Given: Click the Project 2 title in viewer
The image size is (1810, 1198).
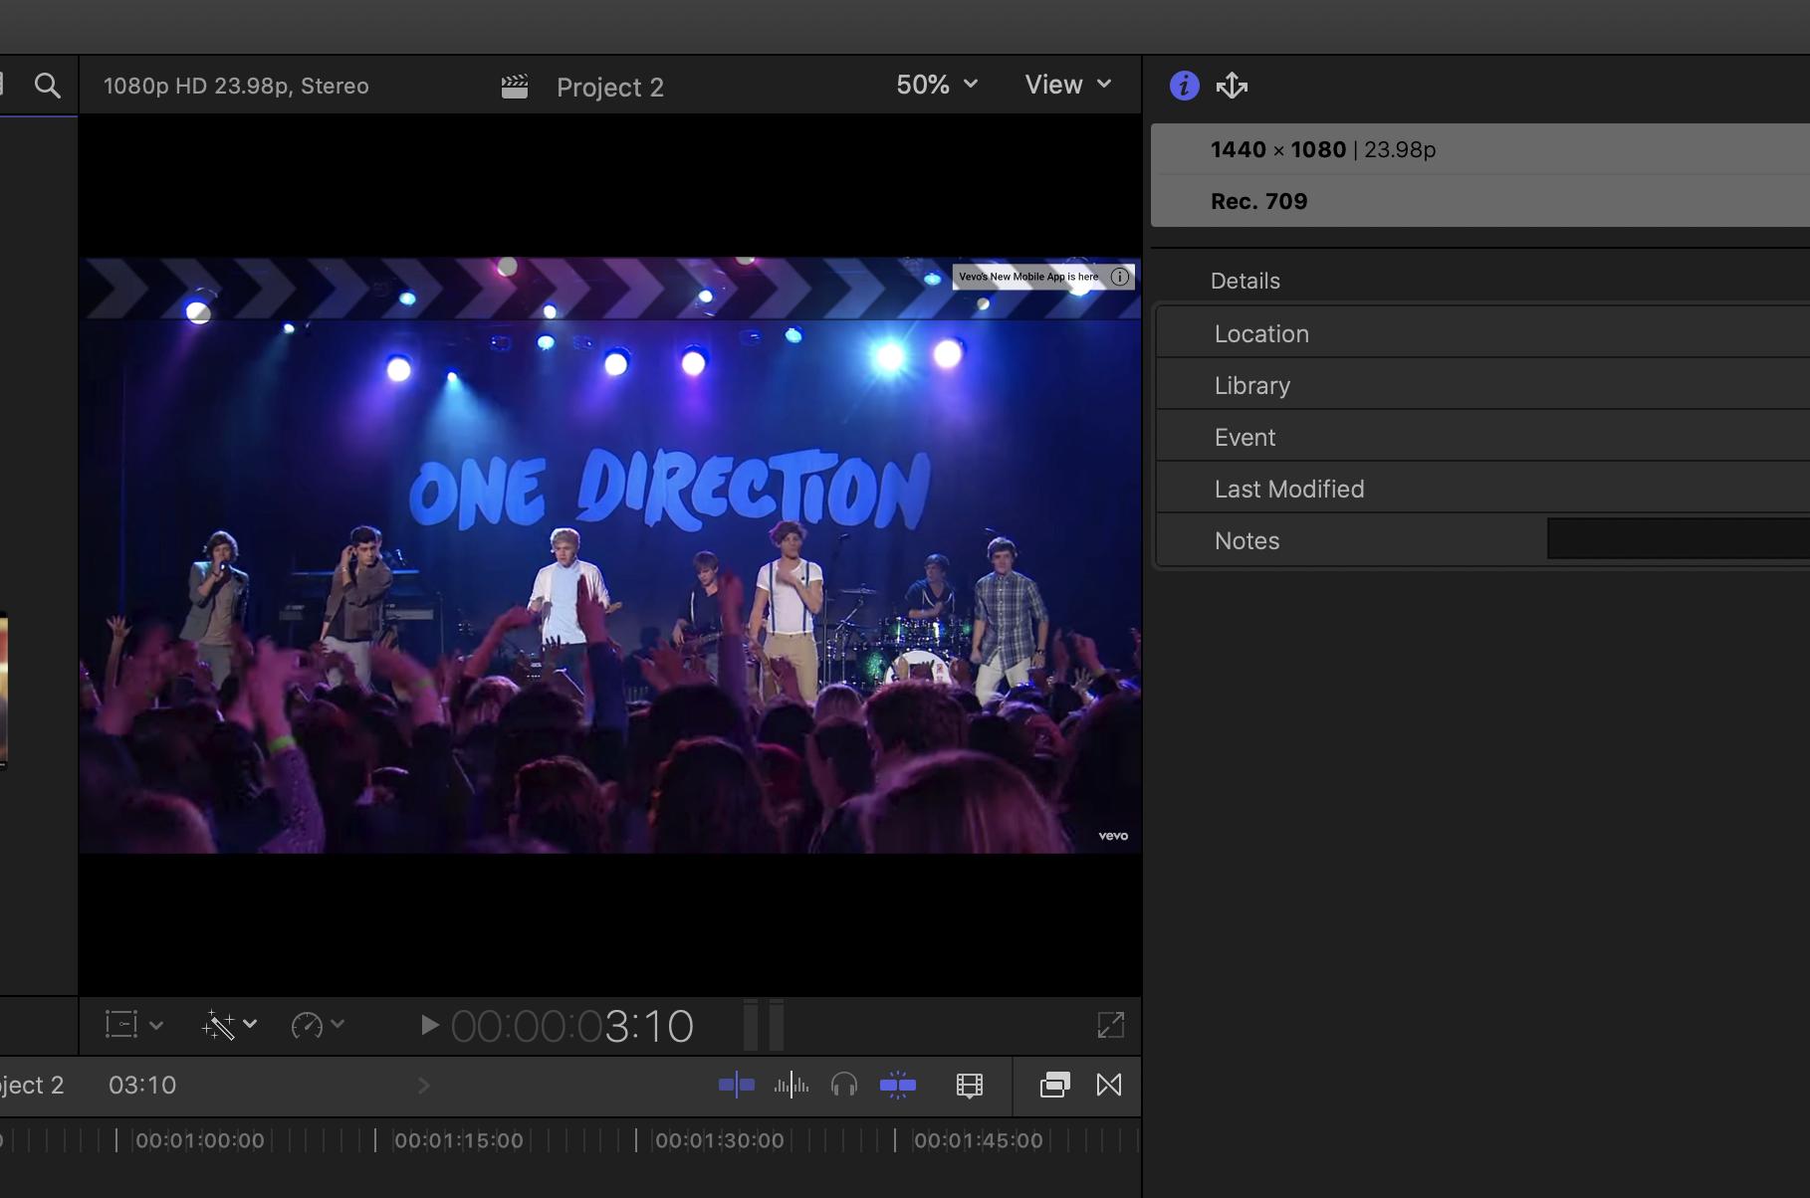Looking at the screenshot, I should pyautogui.click(x=610, y=88).
